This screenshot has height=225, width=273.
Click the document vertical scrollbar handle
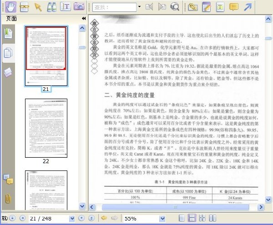click(x=268, y=38)
